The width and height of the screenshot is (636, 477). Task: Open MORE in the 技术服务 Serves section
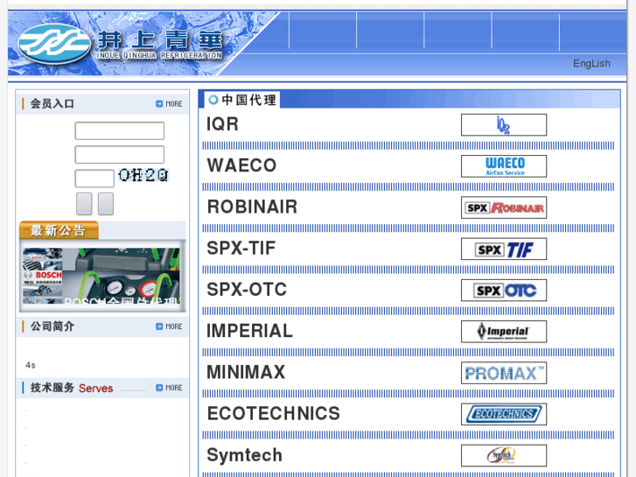(169, 388)
